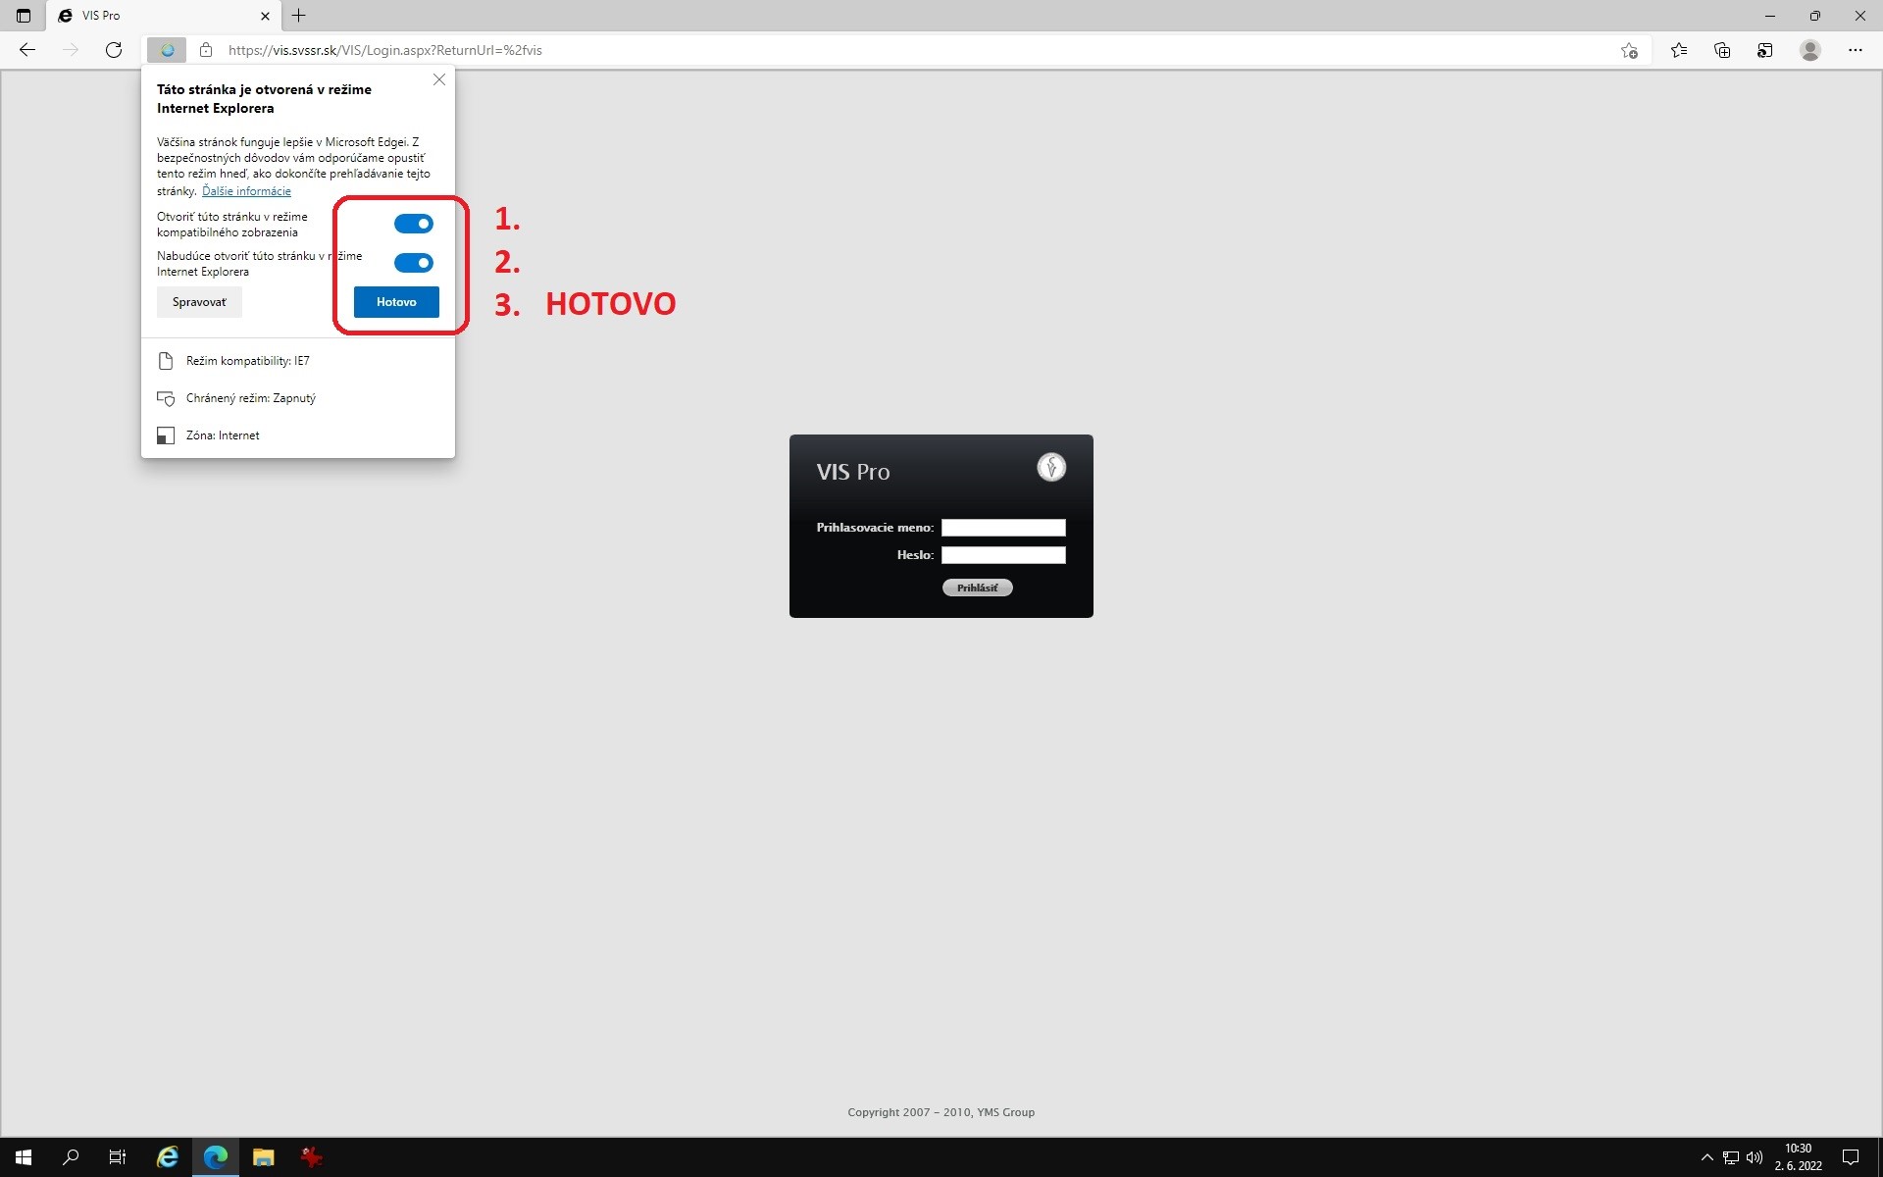Open the tab actions menu icon

click(24, 16)
